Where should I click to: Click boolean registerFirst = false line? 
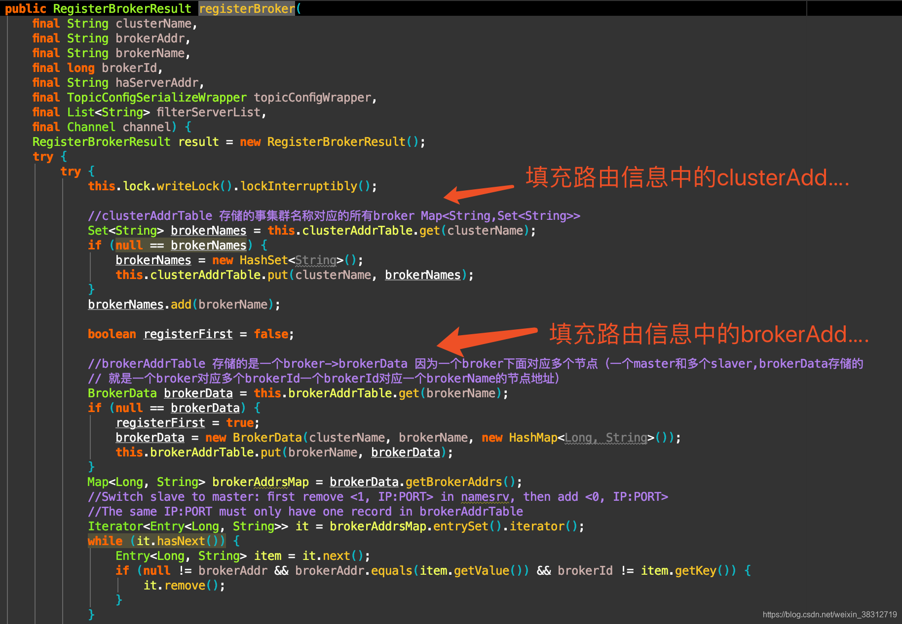[191, 334]
